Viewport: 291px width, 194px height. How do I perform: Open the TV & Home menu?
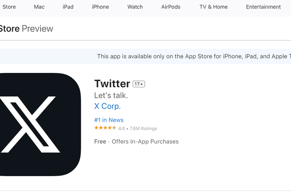pyautogui.click(x=213, y=7)
